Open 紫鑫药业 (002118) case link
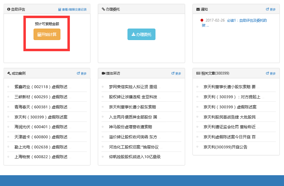This screenshot has height=186, width=284. tap(41, 87)
